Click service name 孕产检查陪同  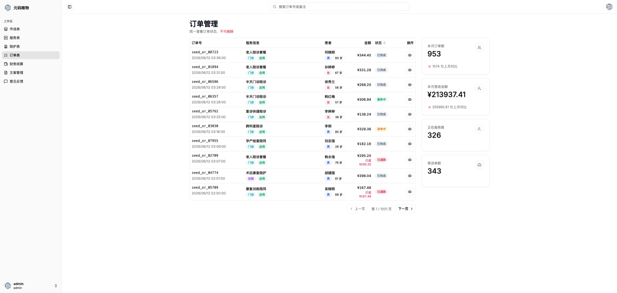click(256, 141)
